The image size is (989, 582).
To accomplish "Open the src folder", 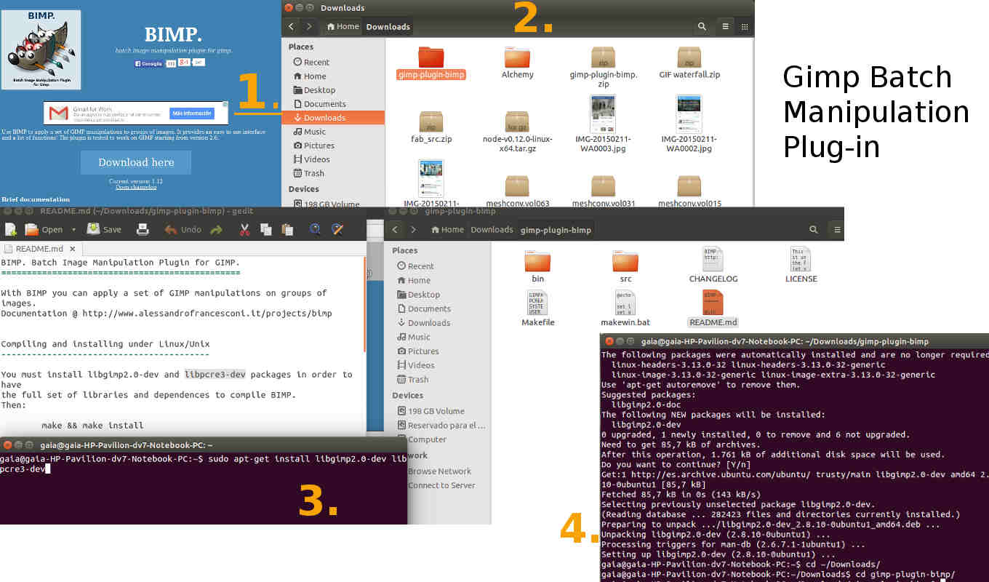I will tap(625, 266).
